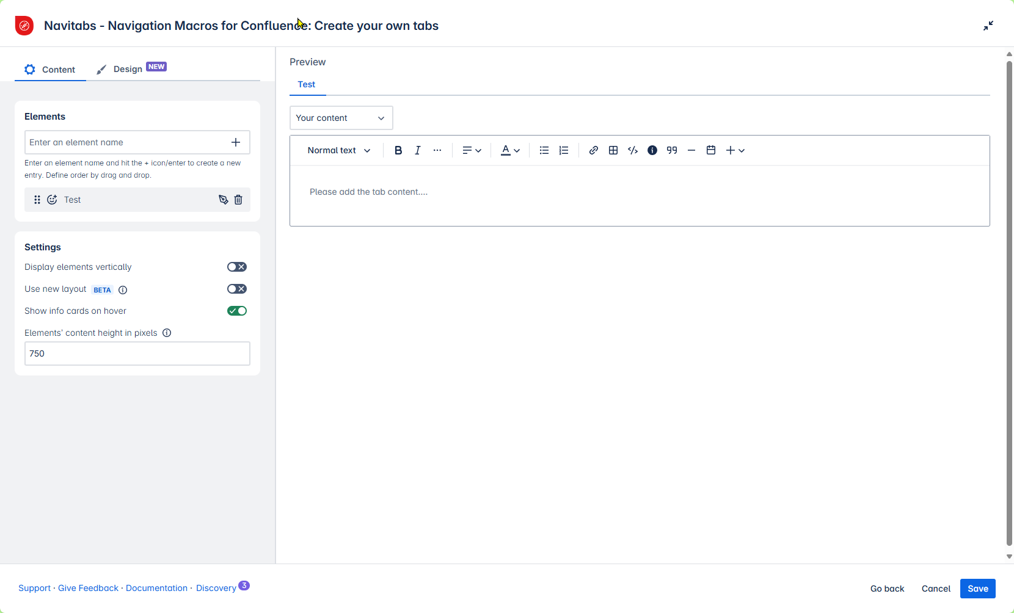Select the Test tab in Preview
This screenshot has width=1014, height=613.
pos(307,85)
